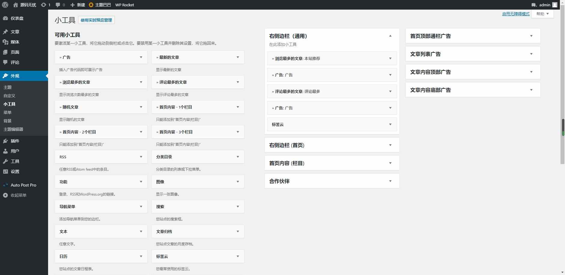Click the 使用实时预览管理 button

(96, 20)
